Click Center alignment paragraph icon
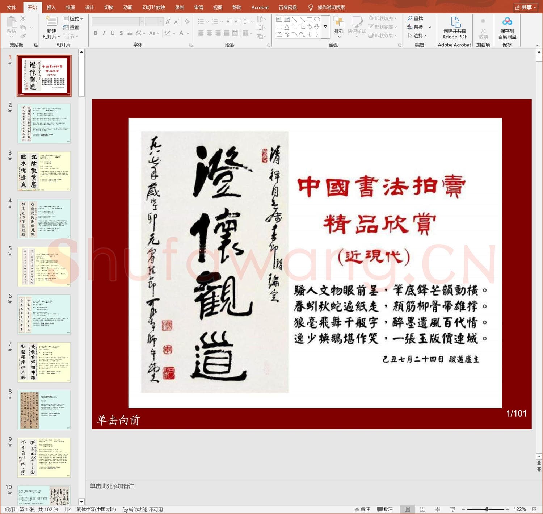 [210, 33]
